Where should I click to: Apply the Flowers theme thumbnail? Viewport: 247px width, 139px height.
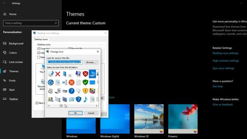(183, 119)
